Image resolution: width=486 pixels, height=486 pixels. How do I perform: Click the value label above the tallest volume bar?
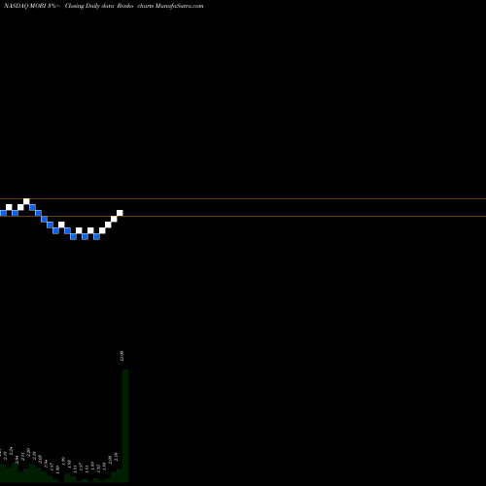122,356
